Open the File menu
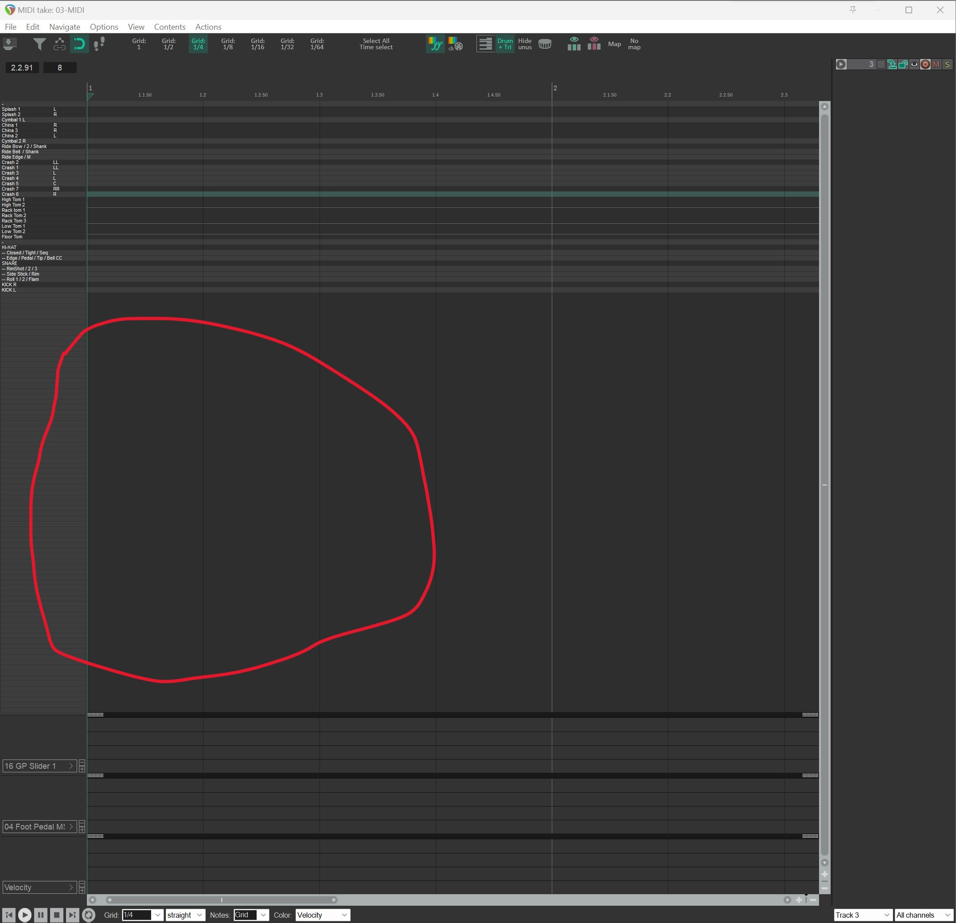The width and height of the screenshot is (956, 923). point(10,27)
